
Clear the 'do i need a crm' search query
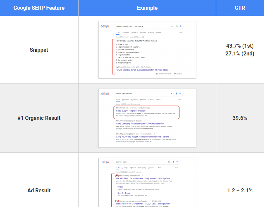point(169,162)
